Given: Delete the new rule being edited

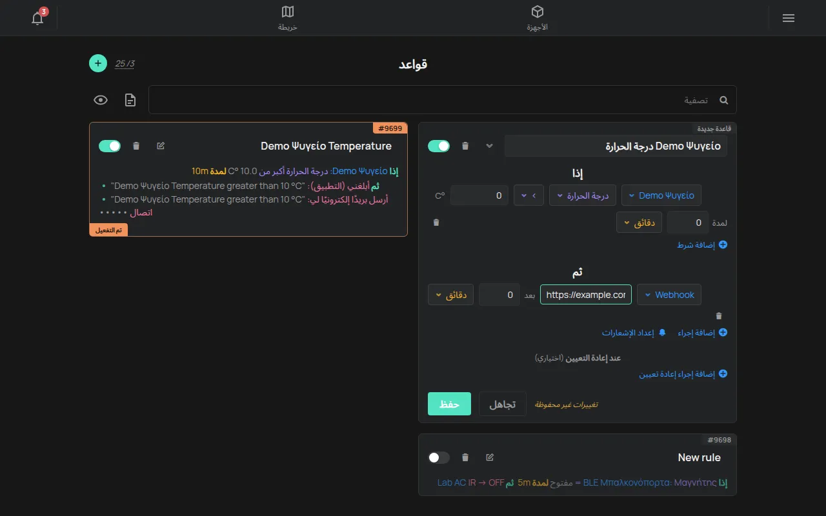Looking at the screenshot, I should point(465,146).
